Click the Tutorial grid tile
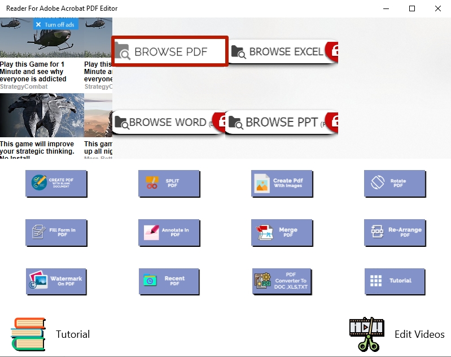The width and height of the screenshot is (451, 357). point(395,281)
